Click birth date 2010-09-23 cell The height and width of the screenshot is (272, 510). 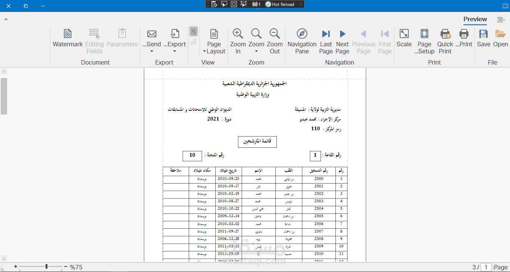pyautogui.click(x=229, y=179)
